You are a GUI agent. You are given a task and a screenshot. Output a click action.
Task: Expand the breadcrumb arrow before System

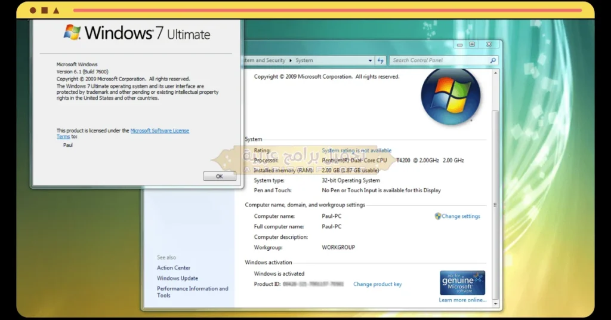[x=291, y=60]
